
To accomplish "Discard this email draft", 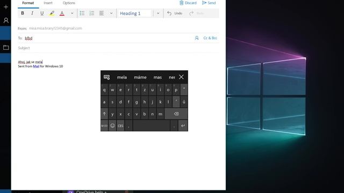I will pos(188,3).
